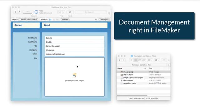Go to next record in FileMaker toolbar
The image size is (200, 112).
[x=19, y=12]
